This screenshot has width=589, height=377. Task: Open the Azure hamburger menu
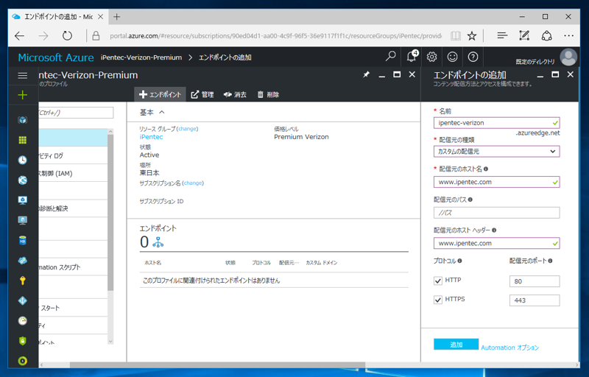(23, 76)
